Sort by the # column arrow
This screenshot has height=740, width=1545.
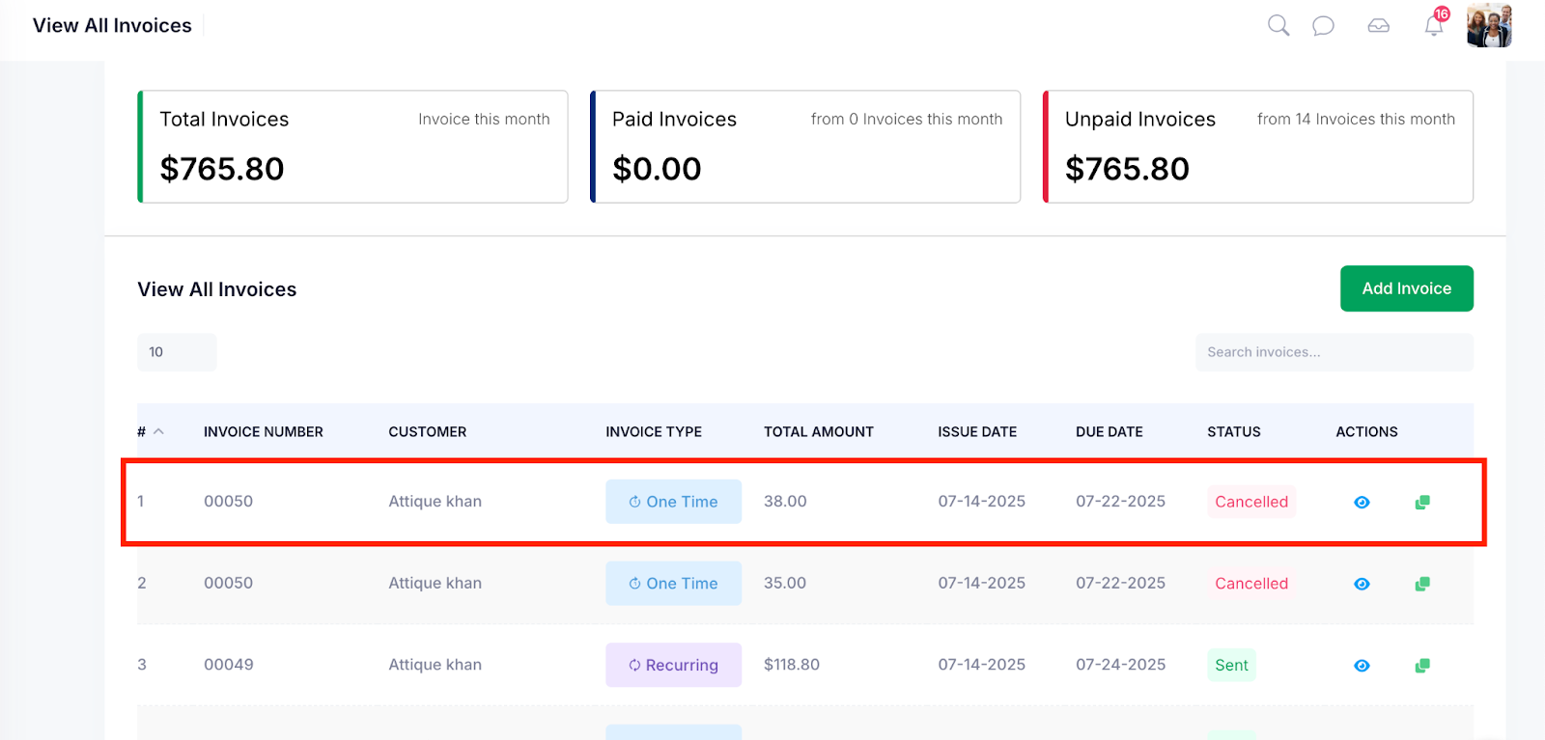tap(158, 431)
